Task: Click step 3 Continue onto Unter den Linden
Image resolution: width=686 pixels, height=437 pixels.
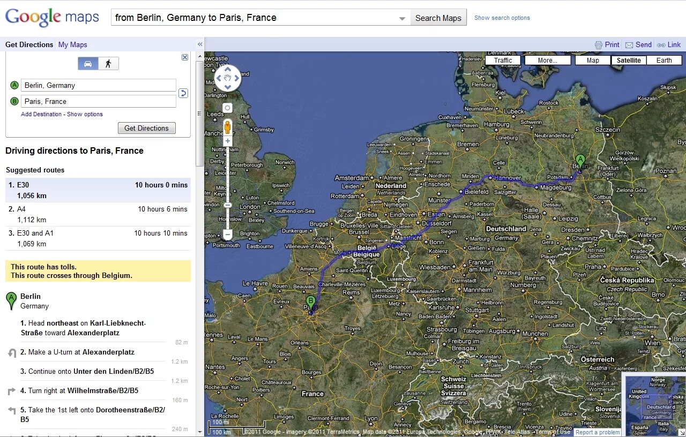Action: 87,371
